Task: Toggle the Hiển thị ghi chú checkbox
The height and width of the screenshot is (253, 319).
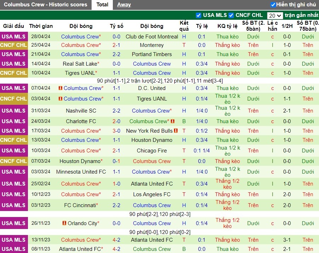Action: (273, 5)
